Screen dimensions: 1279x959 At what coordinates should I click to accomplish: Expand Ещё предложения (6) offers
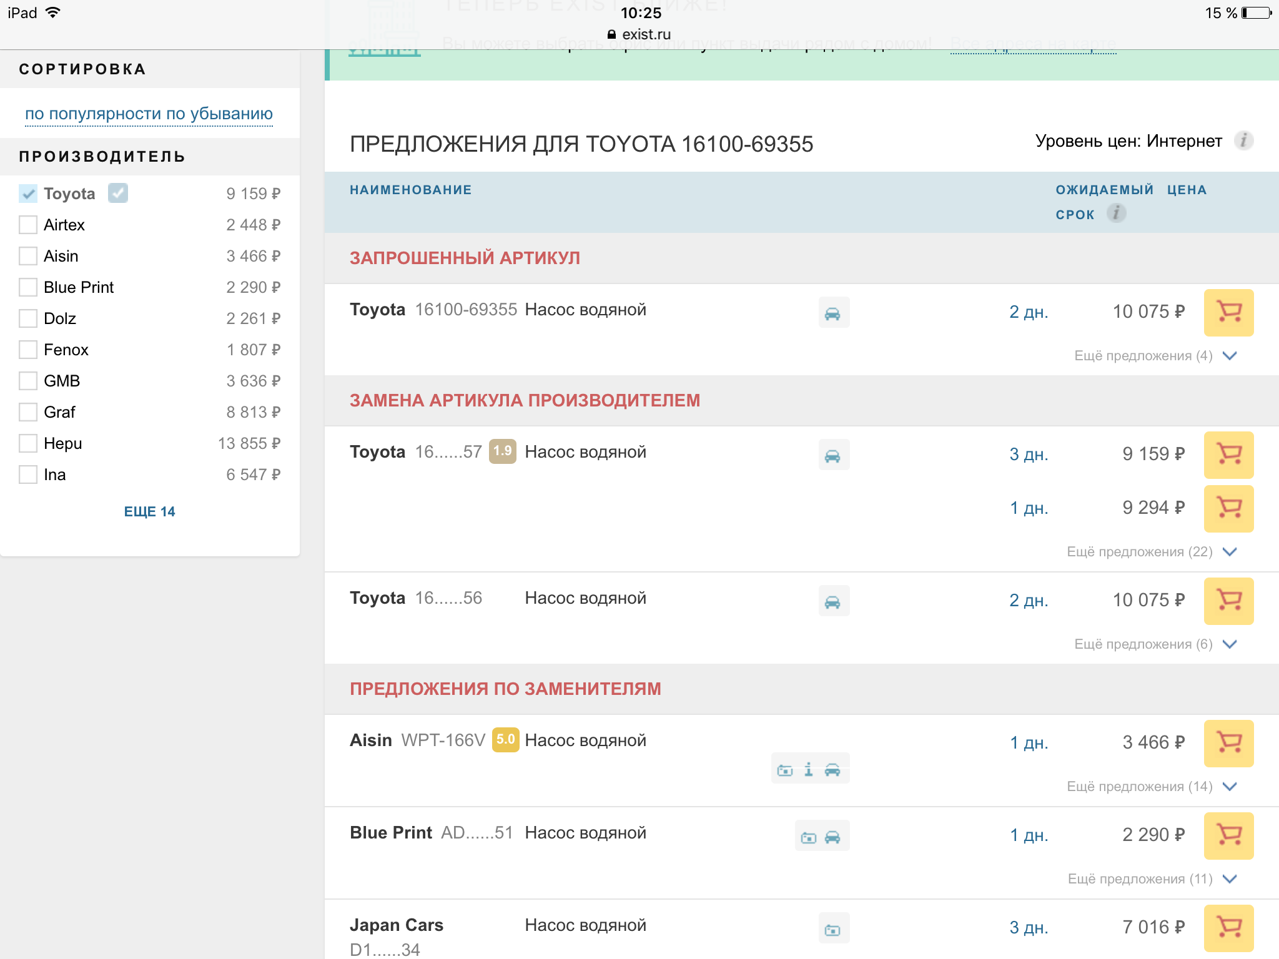[x=1155, y=644]
